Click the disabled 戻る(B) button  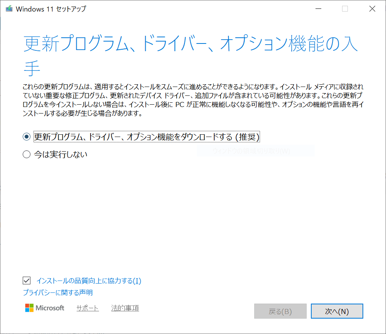280,311
